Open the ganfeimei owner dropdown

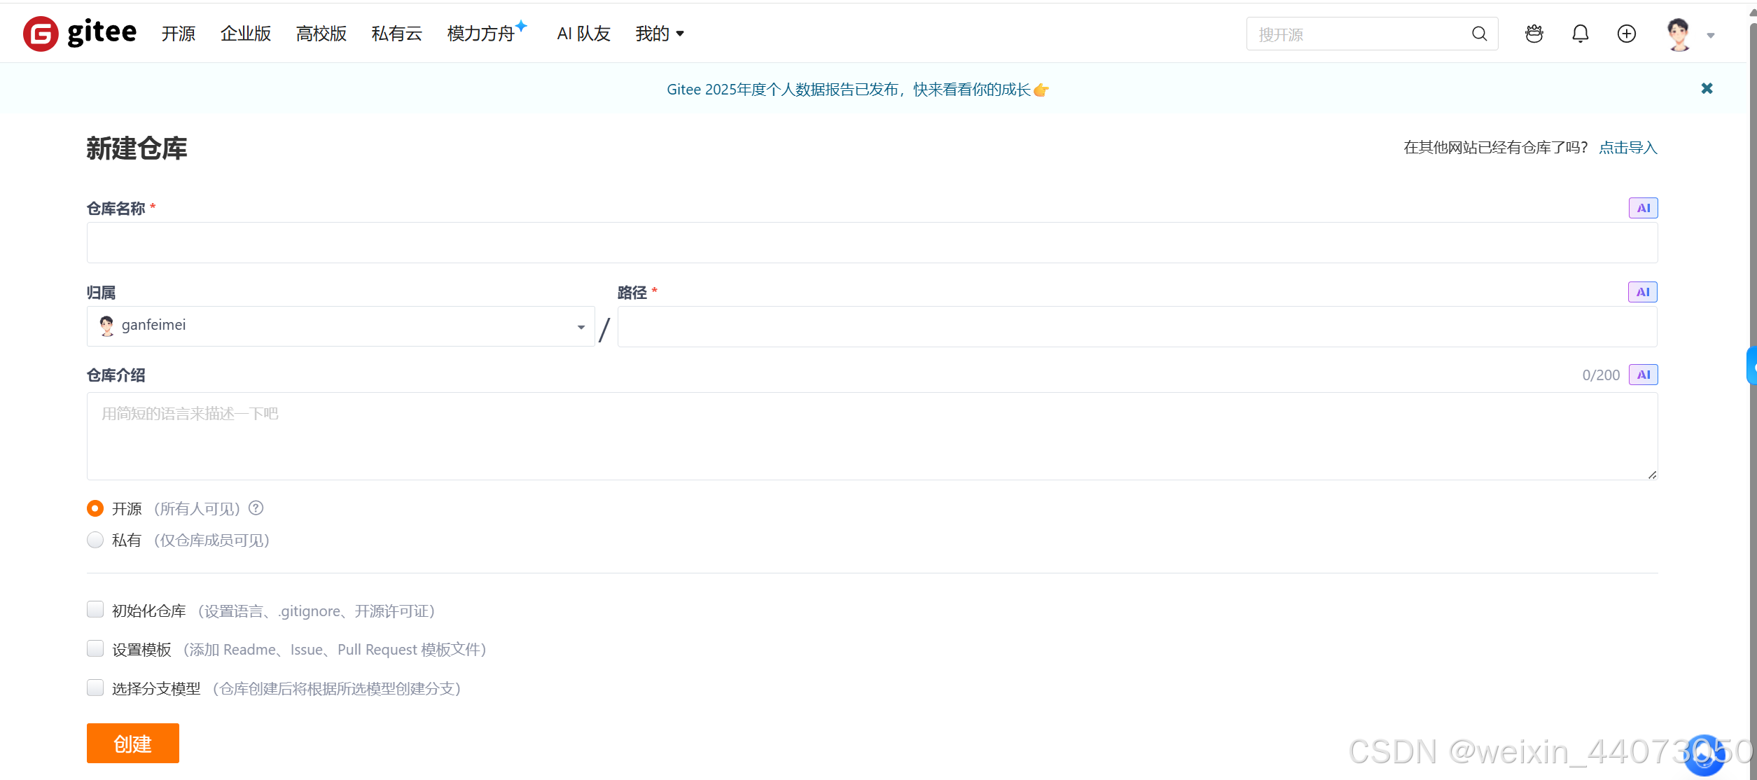click(580, 326)
